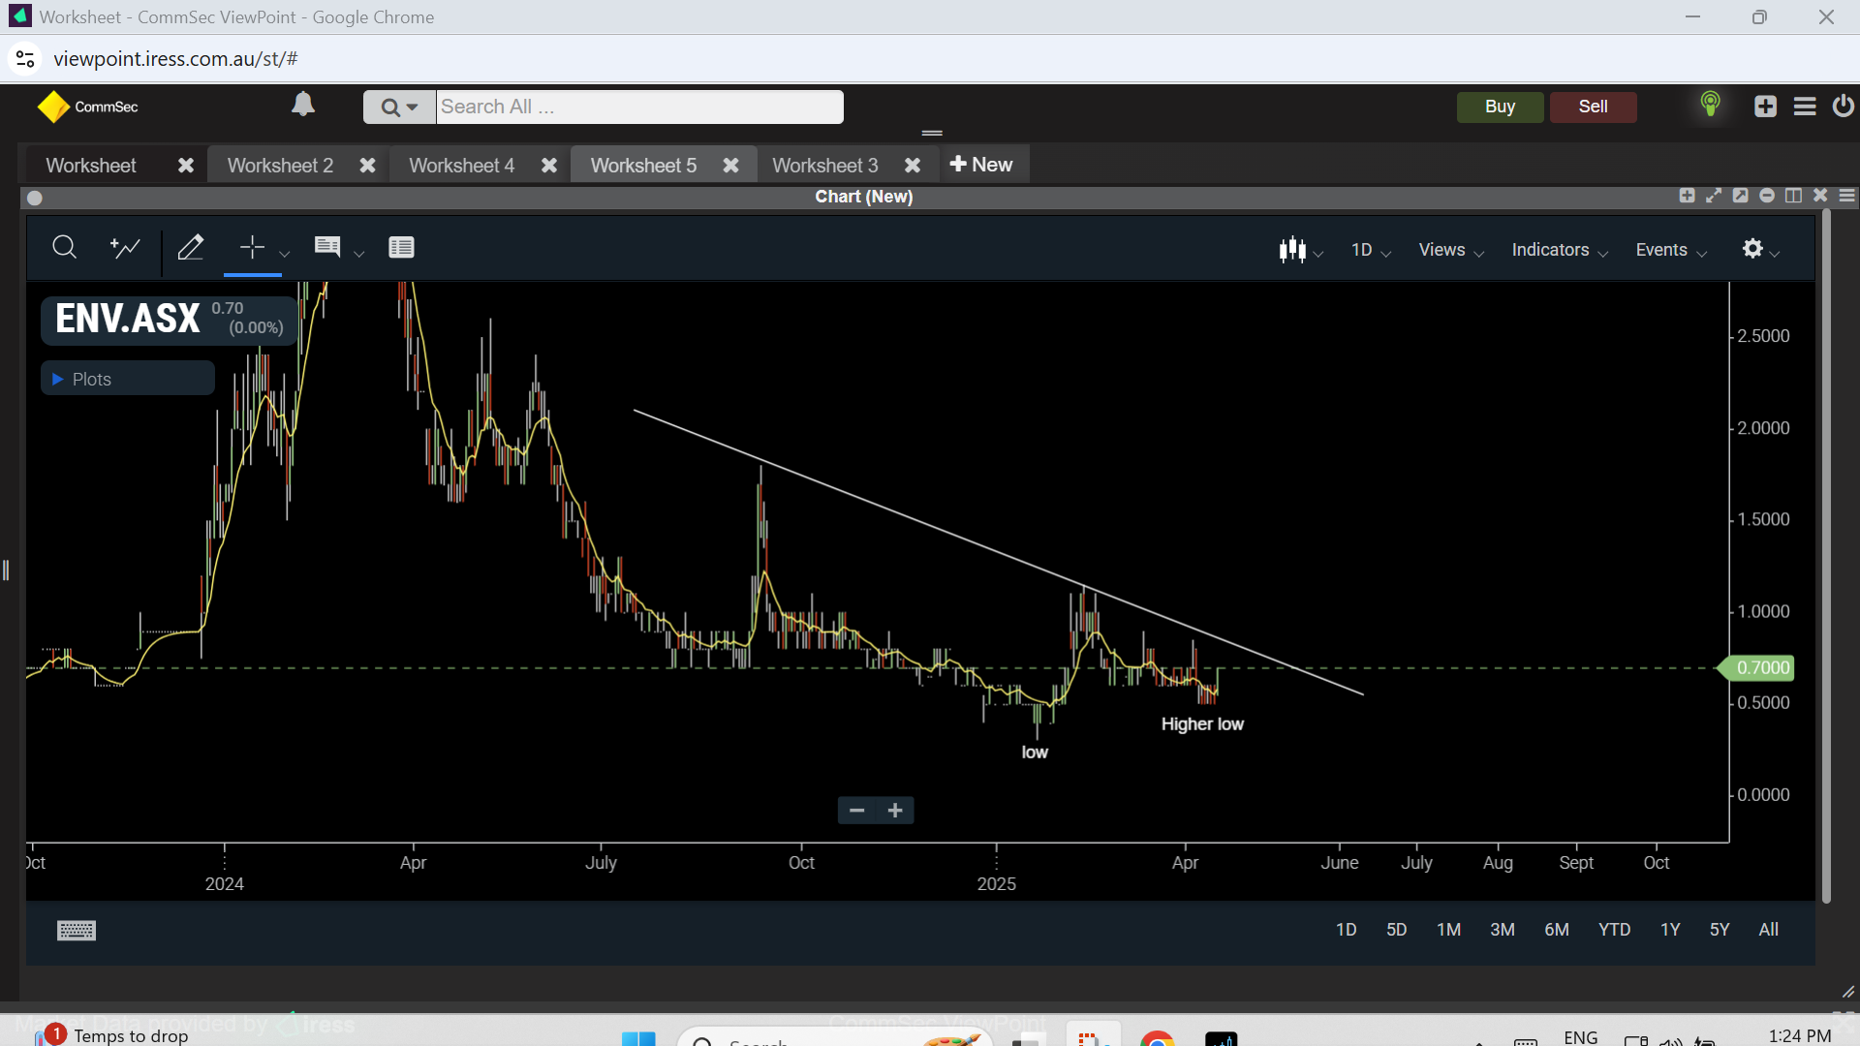Switch to the Worksheet 4 tab
1860x1046 pixels.
click(x=461, y=166)
